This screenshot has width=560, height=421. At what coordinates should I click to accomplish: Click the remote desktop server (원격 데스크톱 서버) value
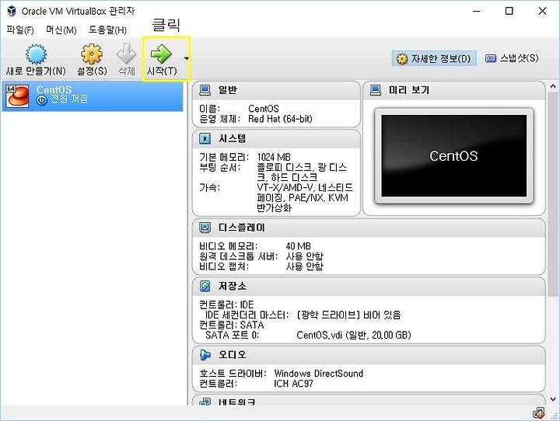point(304,256)
